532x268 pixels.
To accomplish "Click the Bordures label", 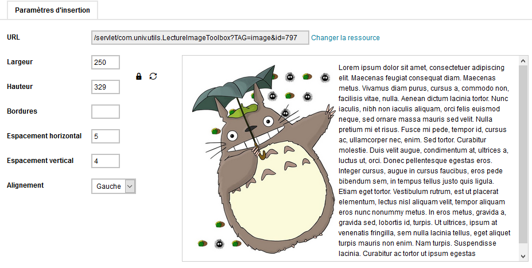I will (22, 111).
